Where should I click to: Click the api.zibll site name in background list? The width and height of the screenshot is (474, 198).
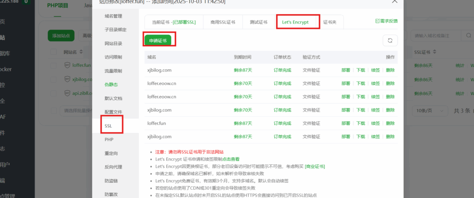point(82,93)
